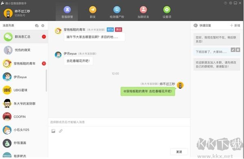244x159 pixels.
Task: Go to the 加群好友 tab
Action: point(143,12)
